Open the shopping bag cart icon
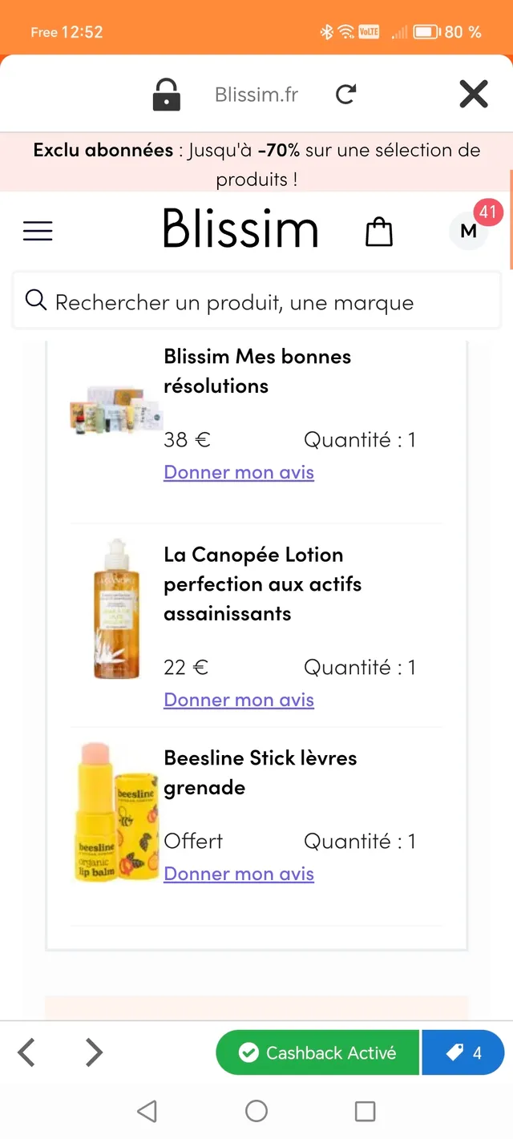This screenshot has width=513, height=1139. (x=378, y=231)
